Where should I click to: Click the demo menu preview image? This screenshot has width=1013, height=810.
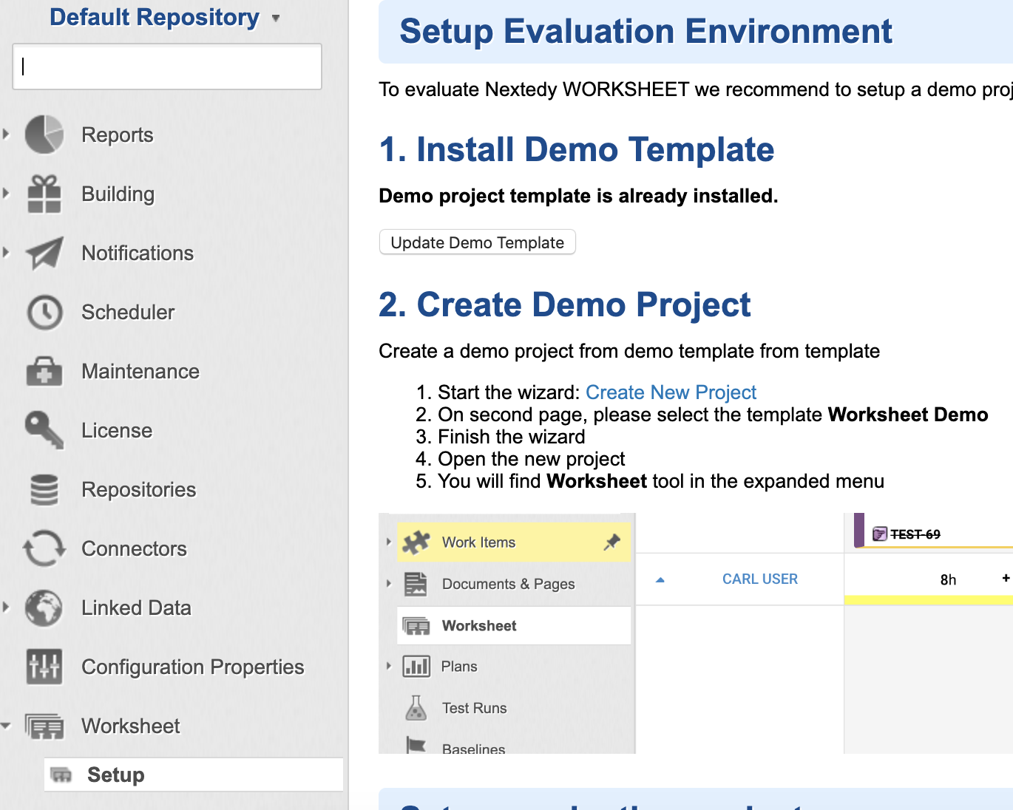pyautogui.click(x=696, y=633)
